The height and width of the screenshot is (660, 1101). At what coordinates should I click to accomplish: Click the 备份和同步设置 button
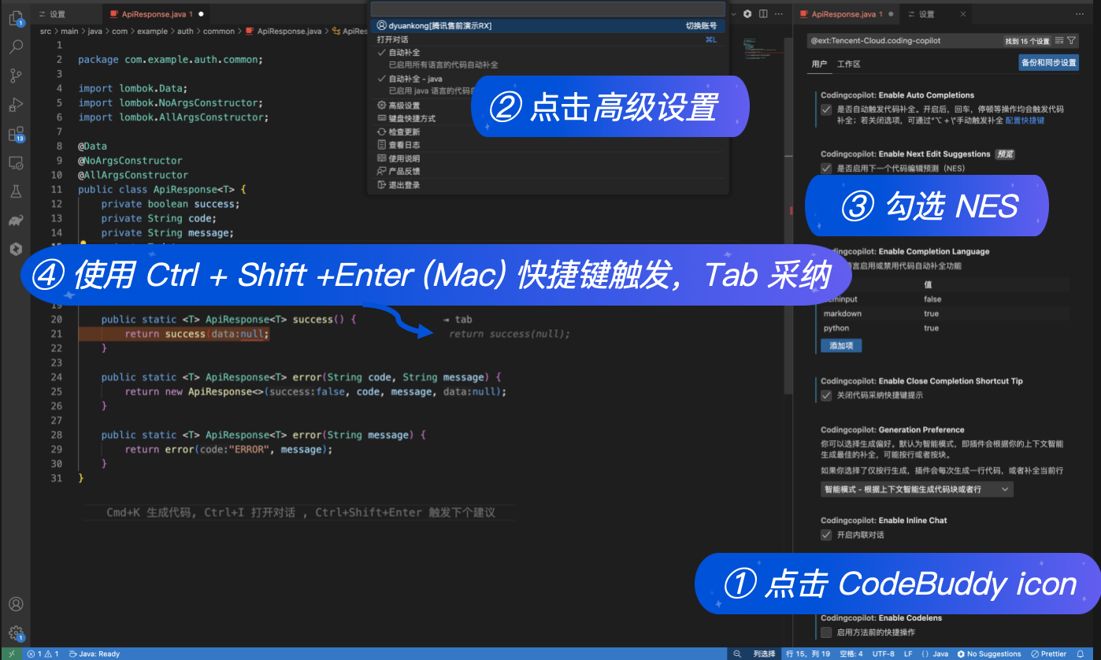coord(1048,63)
